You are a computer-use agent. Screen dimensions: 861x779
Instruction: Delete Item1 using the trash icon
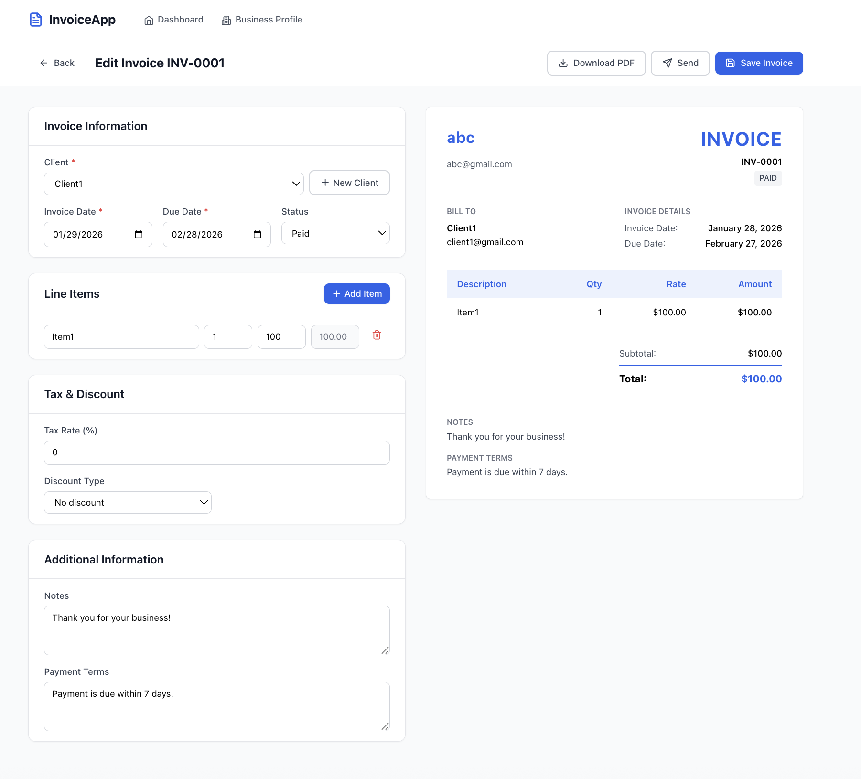pos(377,335)
